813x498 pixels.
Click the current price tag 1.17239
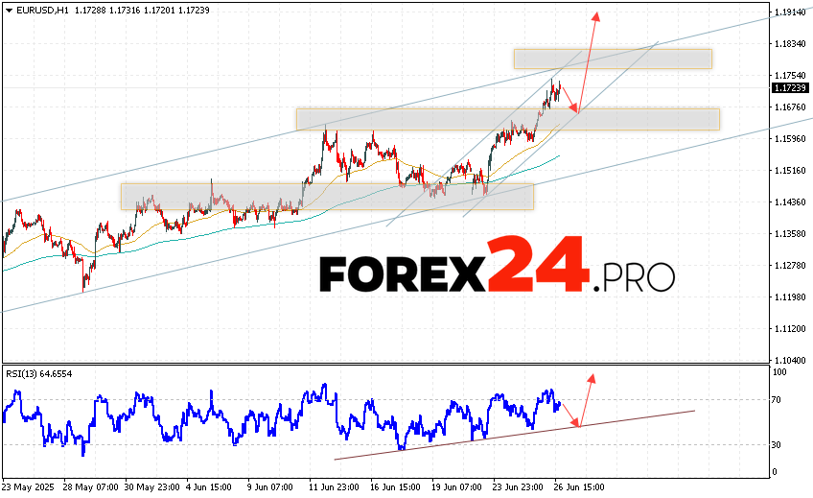789,88
